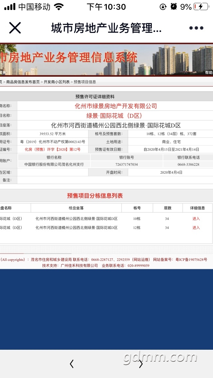
Task: Tap the Wi-Fi signal status icon
Action: coord(59,7)
